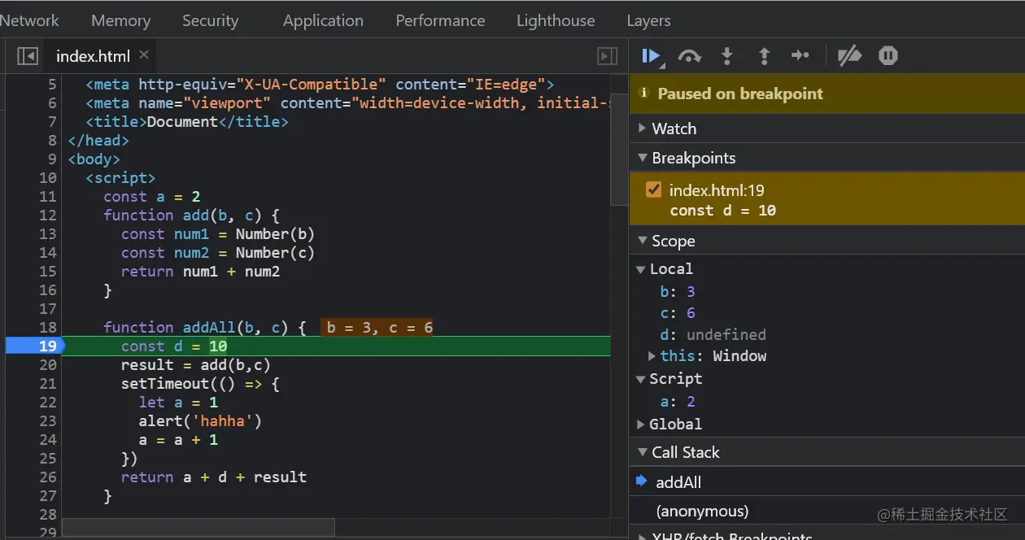Click 'return num1 + num2' code line

click(x=200, y=271)
